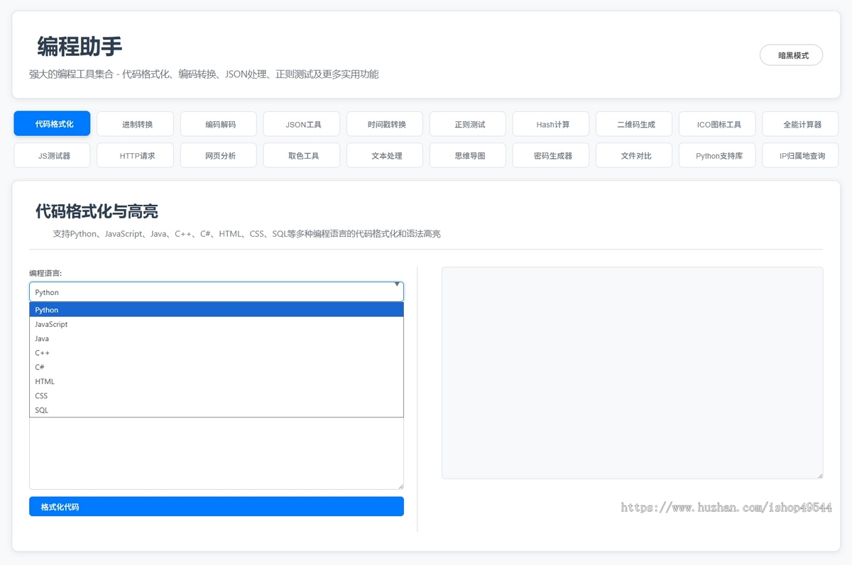
Task: Open the 编码解码 tab
Action: [x=219, y=124]
